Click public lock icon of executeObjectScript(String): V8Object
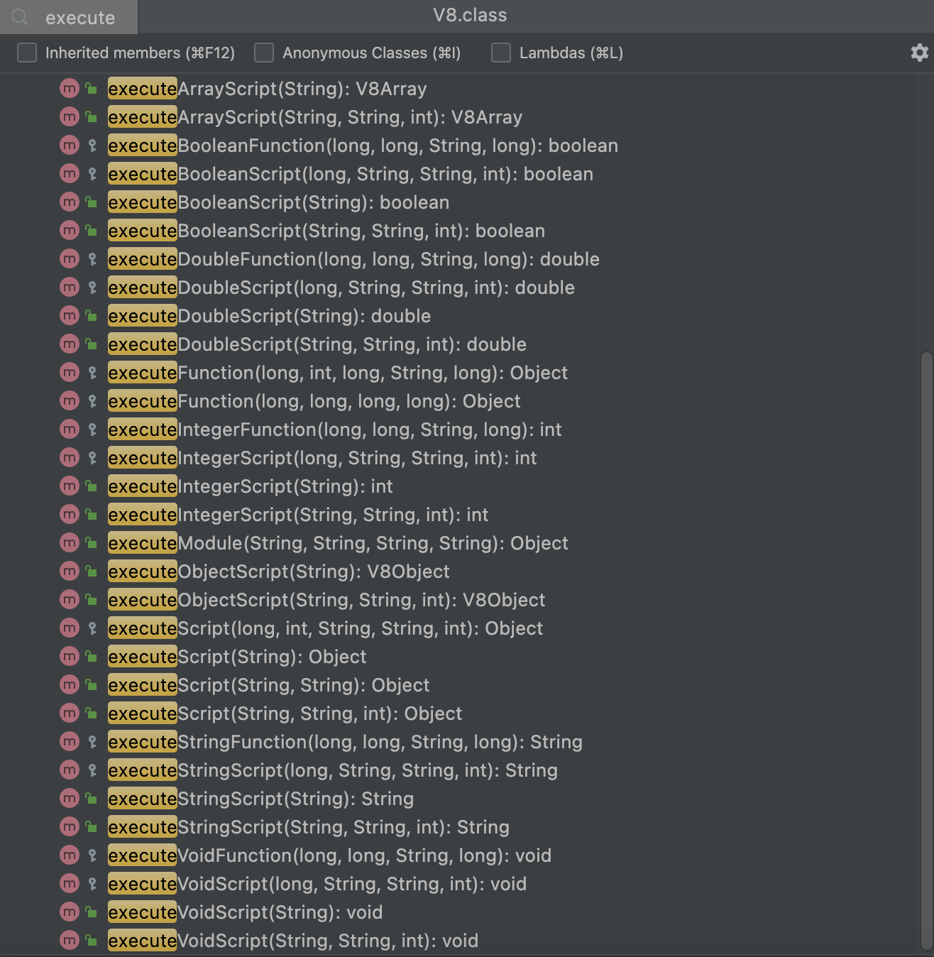934x957 pixels. 92,572
